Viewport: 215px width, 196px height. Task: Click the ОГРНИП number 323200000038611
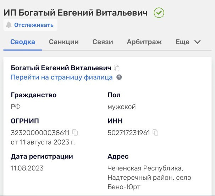(40, 133)
